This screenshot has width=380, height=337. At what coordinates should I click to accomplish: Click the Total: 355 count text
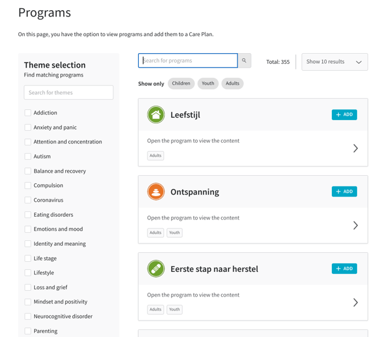[278, 62]
